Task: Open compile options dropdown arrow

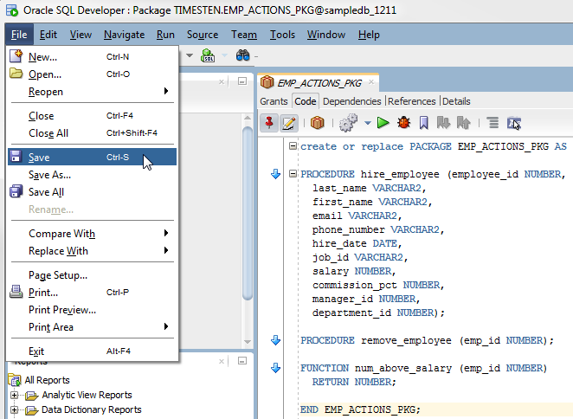Action: 368,123
